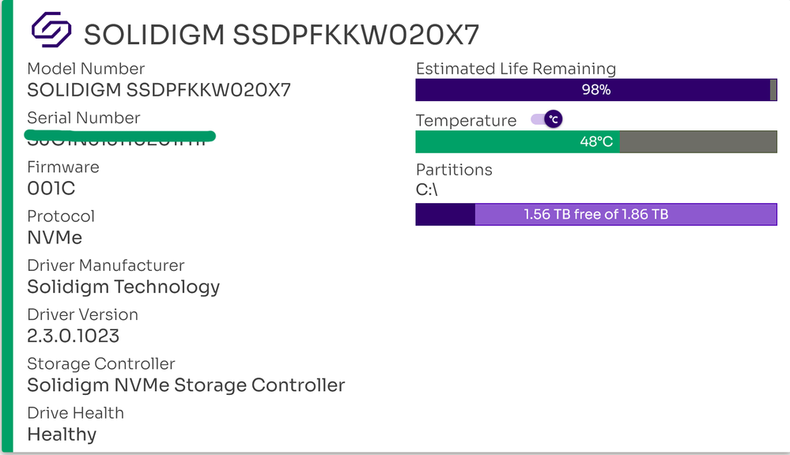Click the redacted Serial Number value
790x455 pixels.
[x=119, y=139]
